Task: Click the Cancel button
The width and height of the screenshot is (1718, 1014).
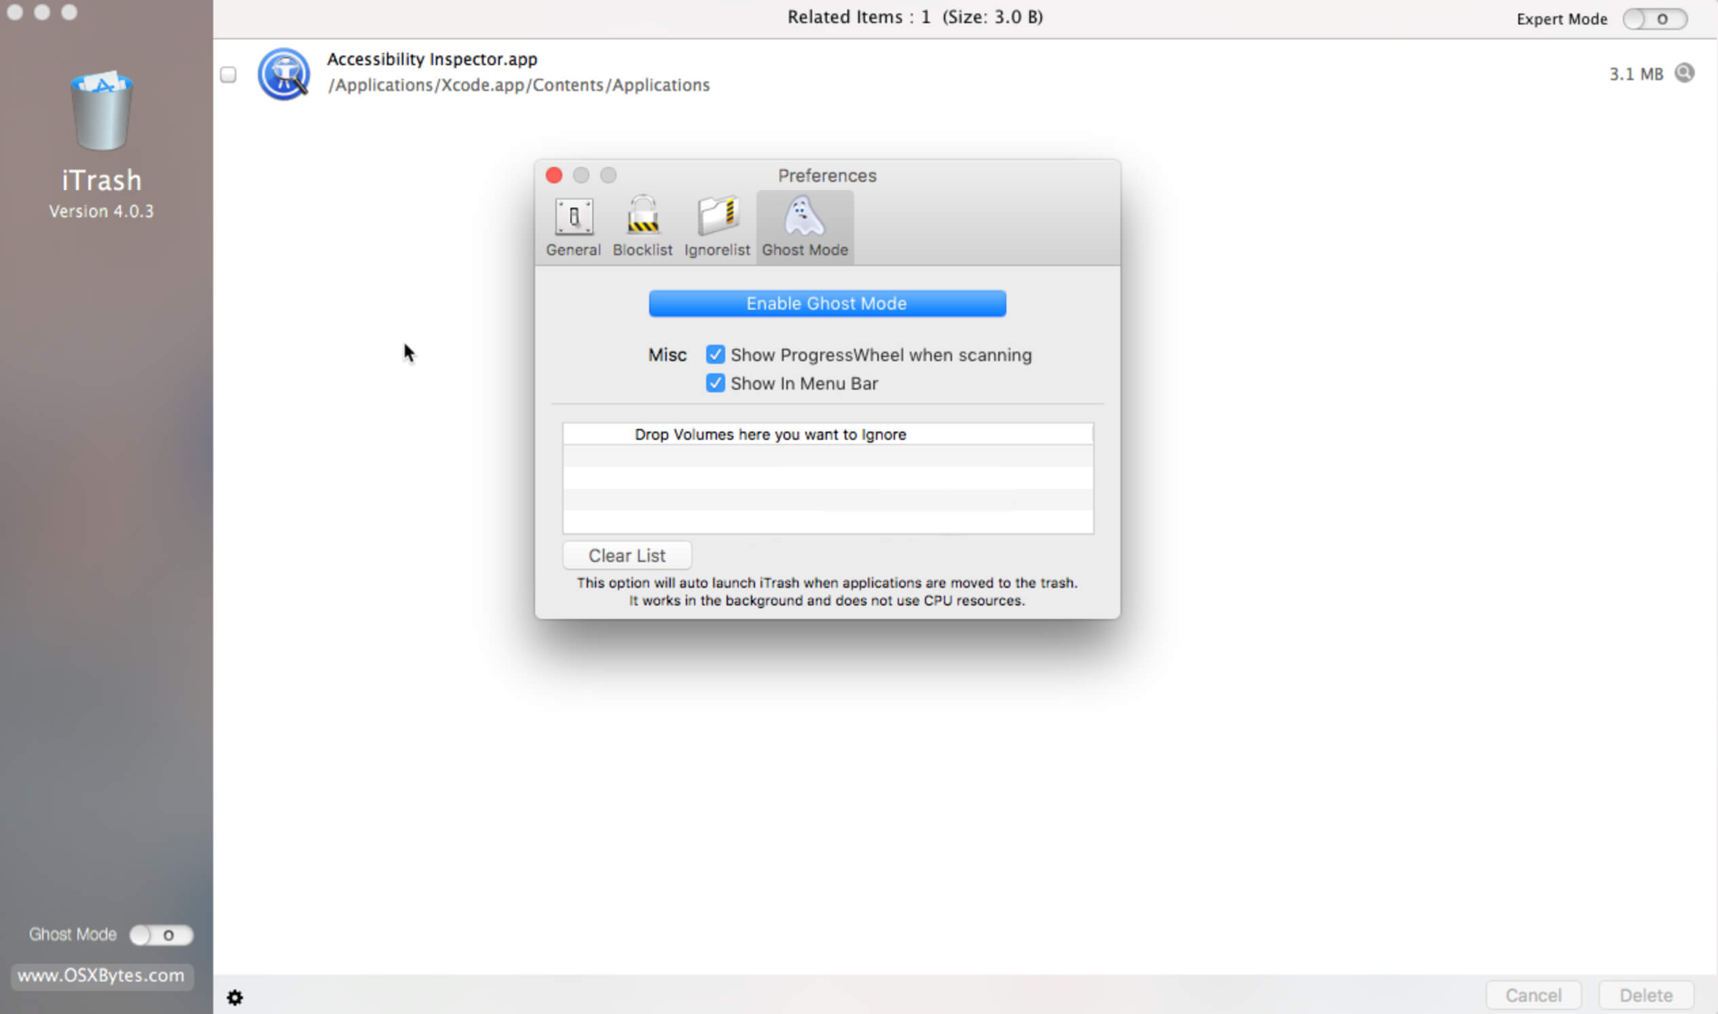Action: coord(1533,995)
